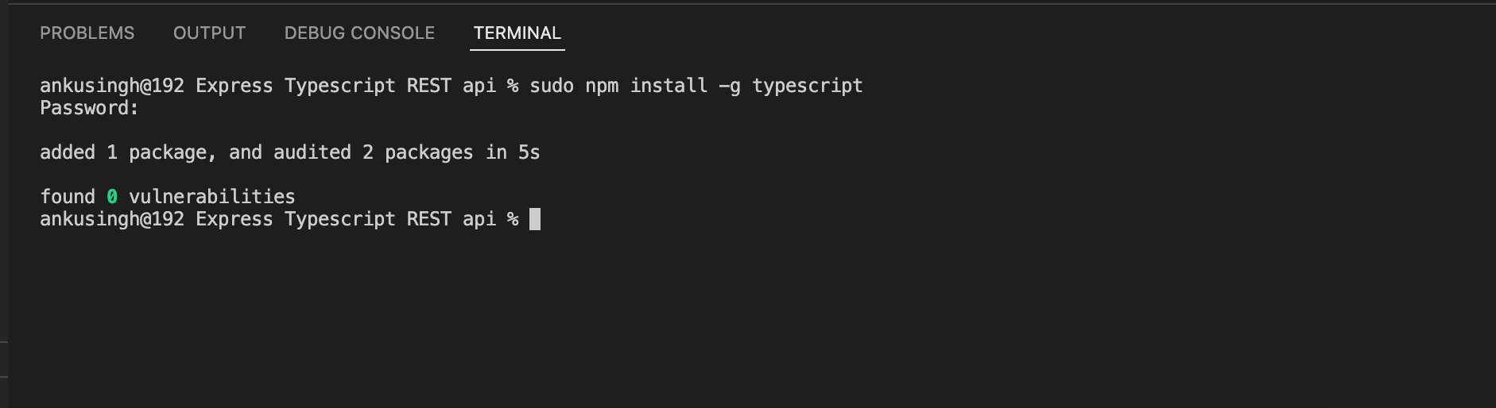Click the word 'package,' after 'added 1'
The height and width of the screenshot is (408, 1496).
point(172,152)
